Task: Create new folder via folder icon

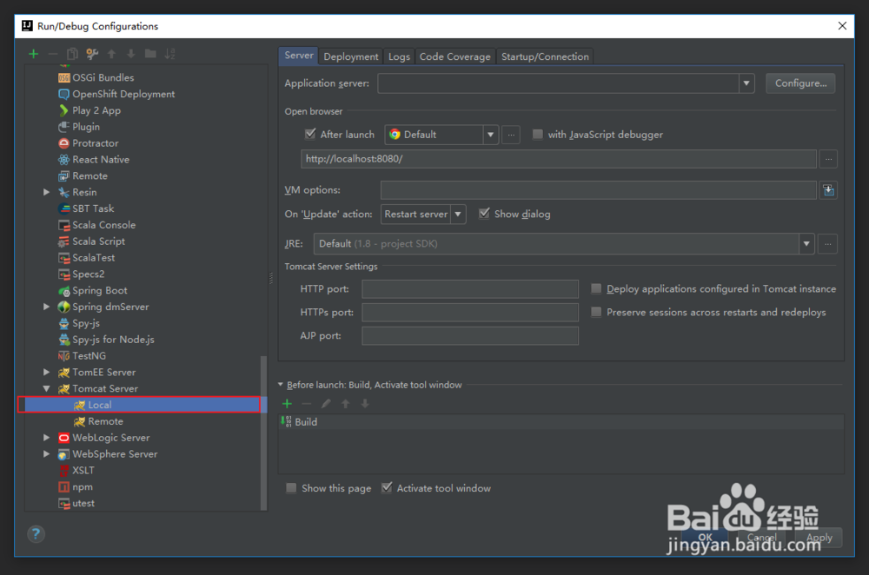Action: [150, 54]
